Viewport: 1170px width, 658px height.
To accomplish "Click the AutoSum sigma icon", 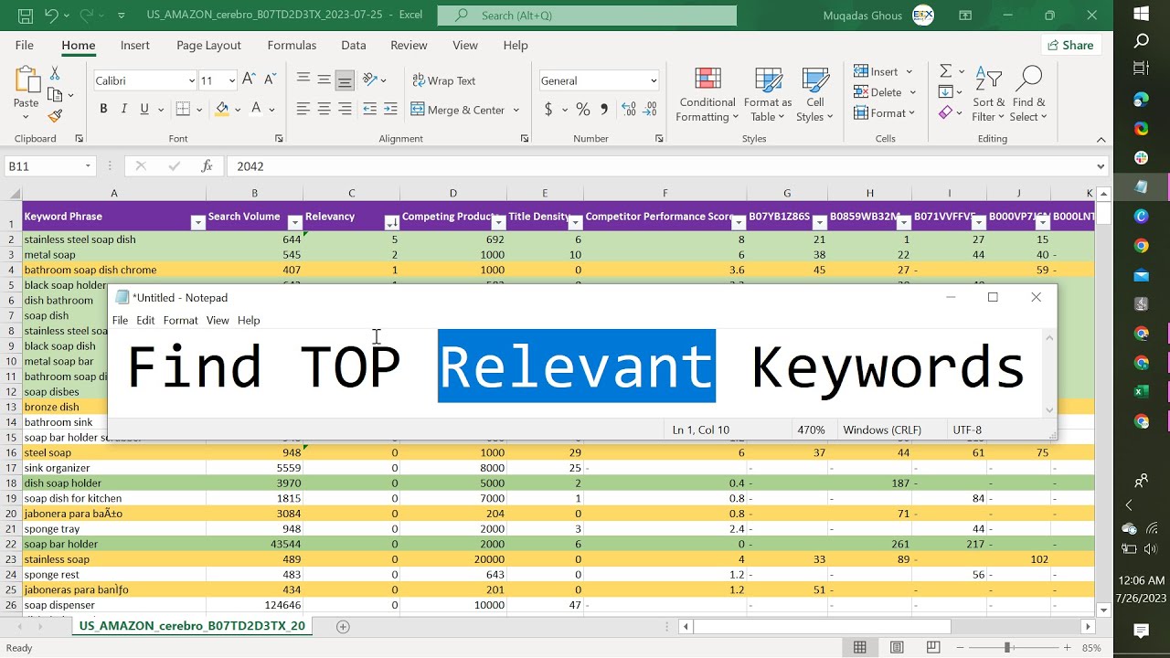I will point(946,71).
